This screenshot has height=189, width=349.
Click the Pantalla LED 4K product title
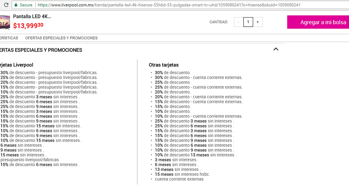tap(32, 16)
